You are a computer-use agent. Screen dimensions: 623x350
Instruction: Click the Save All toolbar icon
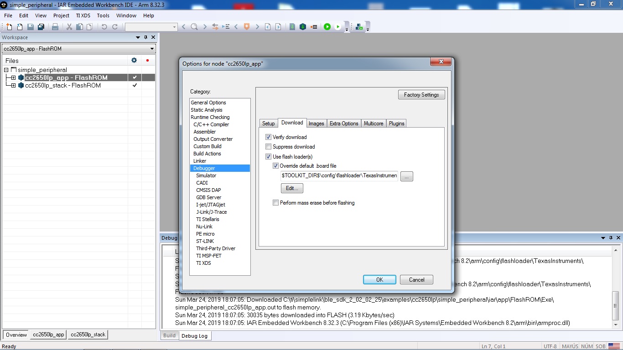pos(41,27)
